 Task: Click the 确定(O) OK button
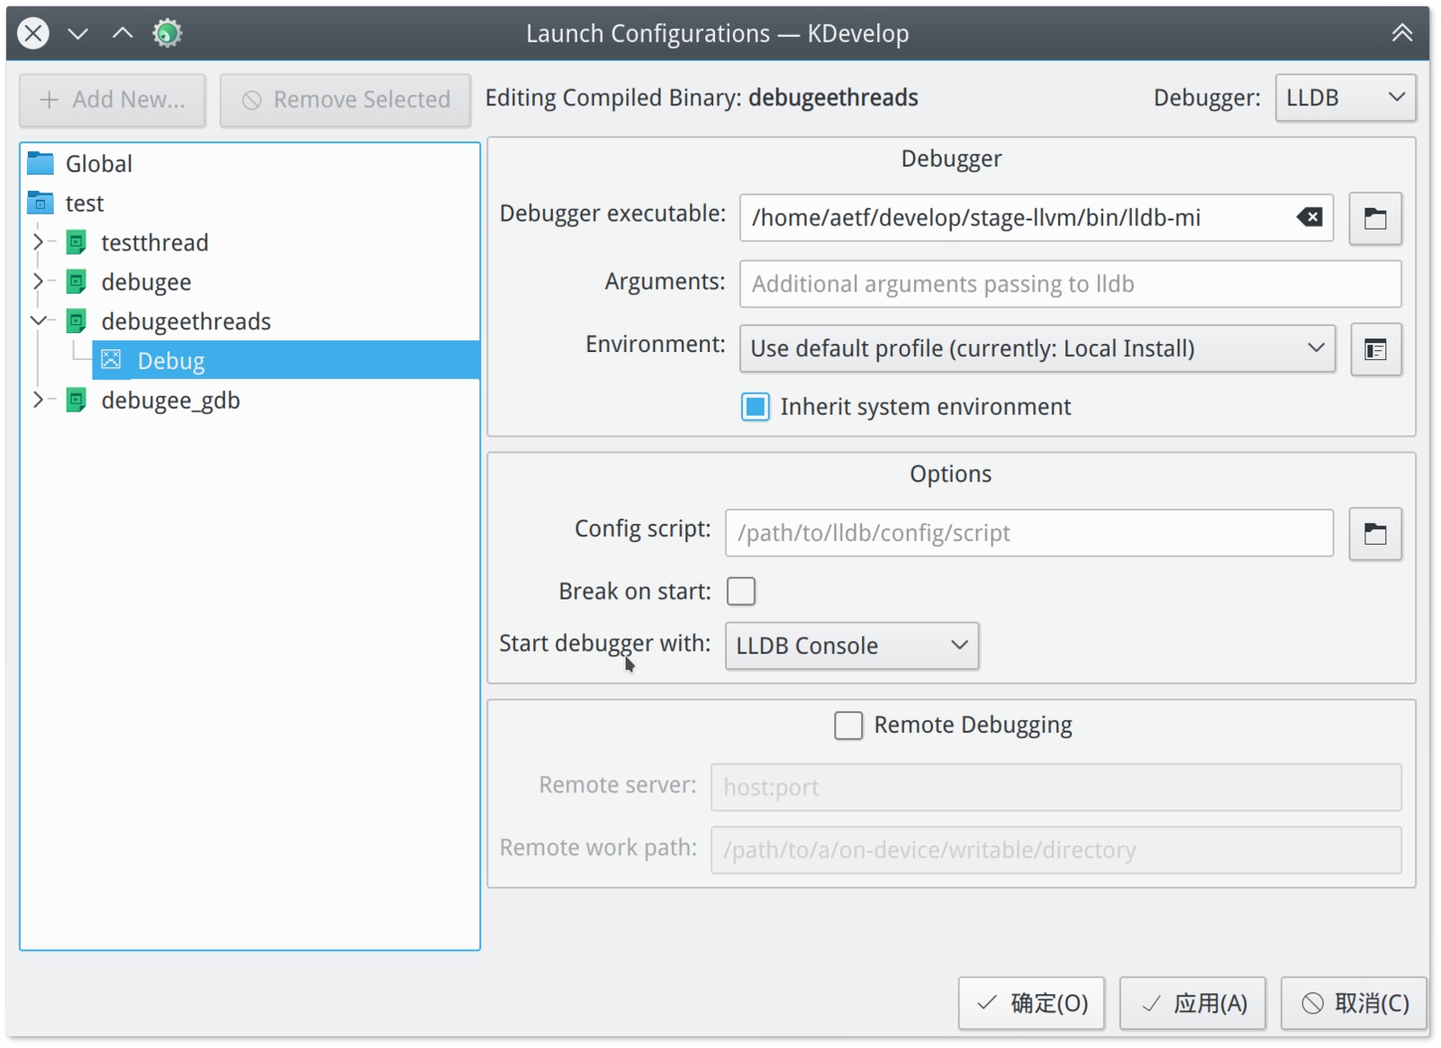(1031, 1003)
